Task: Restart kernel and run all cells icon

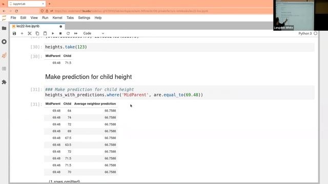Action: coord(76,33)
